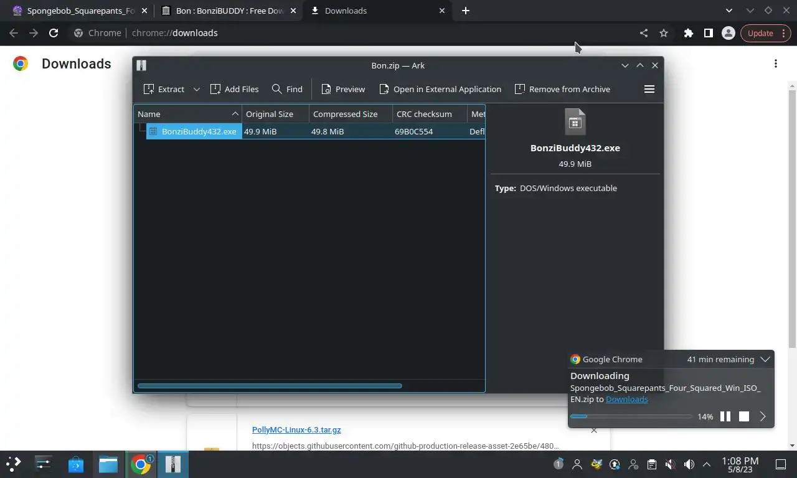Click the muted microphone tray icon

coord(671,464)
